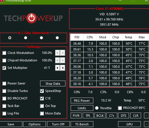Viewport: 149px width, 128px height.
Task: Open the TPL turbo power limits
Action: pyautogui.click(x=88, y=116)
